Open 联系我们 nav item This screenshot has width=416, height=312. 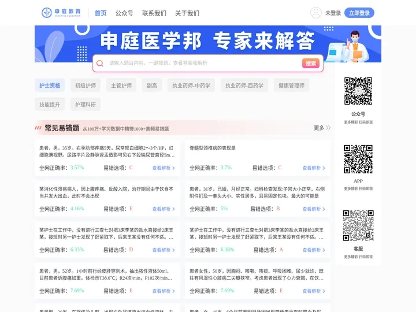coord(154,13)
